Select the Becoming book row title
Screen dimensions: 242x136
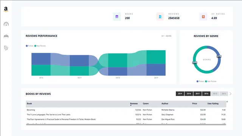(31, 110)
